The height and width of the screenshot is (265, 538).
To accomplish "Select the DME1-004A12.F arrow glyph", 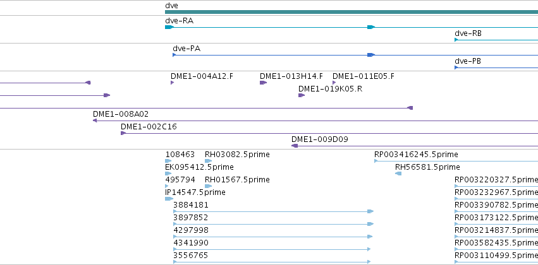I will 172,83.
